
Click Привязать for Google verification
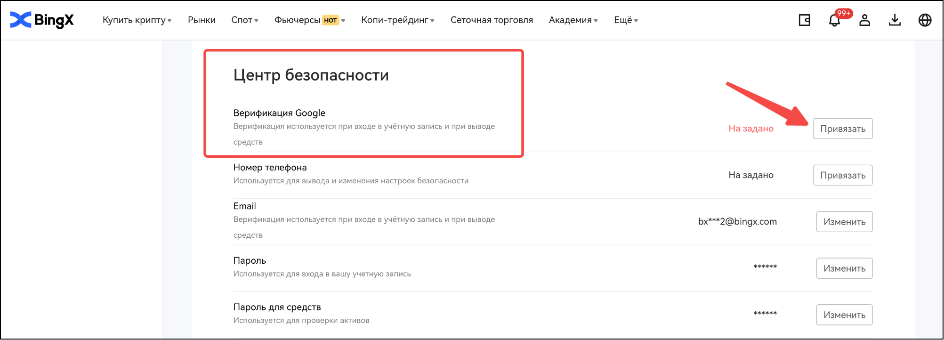[x=842, y=129]
